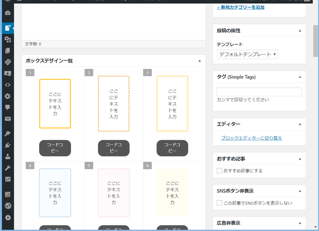Open the envelope Contact icon
The width and height of the screenshot is (319, 231).
click(8, 119)
